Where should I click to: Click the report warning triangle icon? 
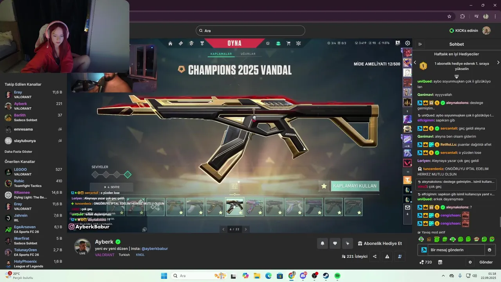(x=387, y=257)
